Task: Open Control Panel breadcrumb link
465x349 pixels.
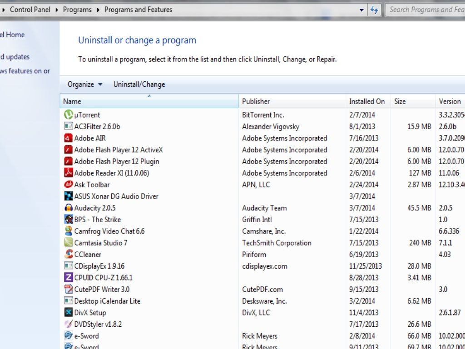Action: click(x=30, y=10)
